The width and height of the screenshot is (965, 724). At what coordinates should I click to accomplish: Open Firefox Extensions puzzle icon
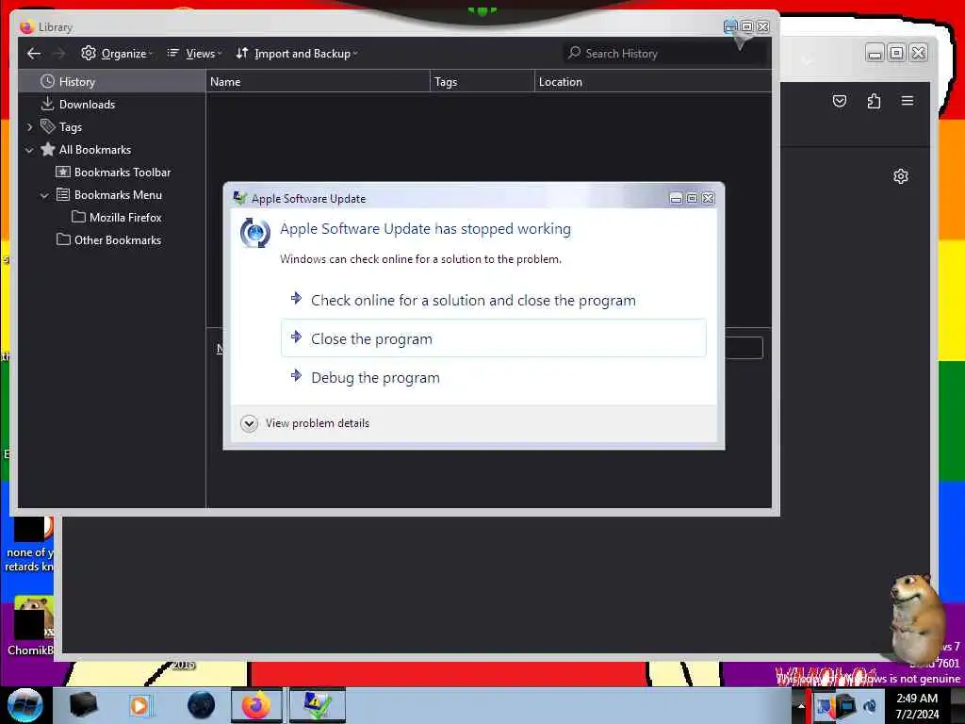pos(874,101)
